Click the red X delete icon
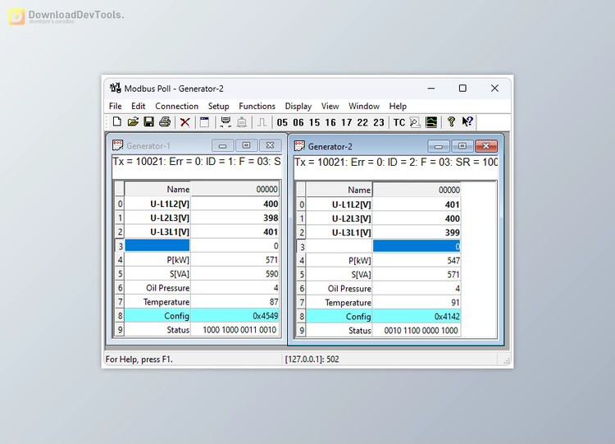Screen dimensions: 615x444 [x=184, y=122]
